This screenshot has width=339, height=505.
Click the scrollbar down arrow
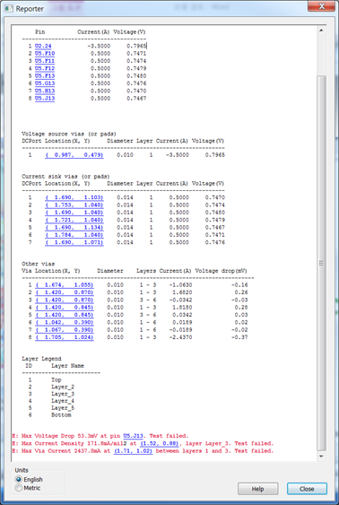321,456
